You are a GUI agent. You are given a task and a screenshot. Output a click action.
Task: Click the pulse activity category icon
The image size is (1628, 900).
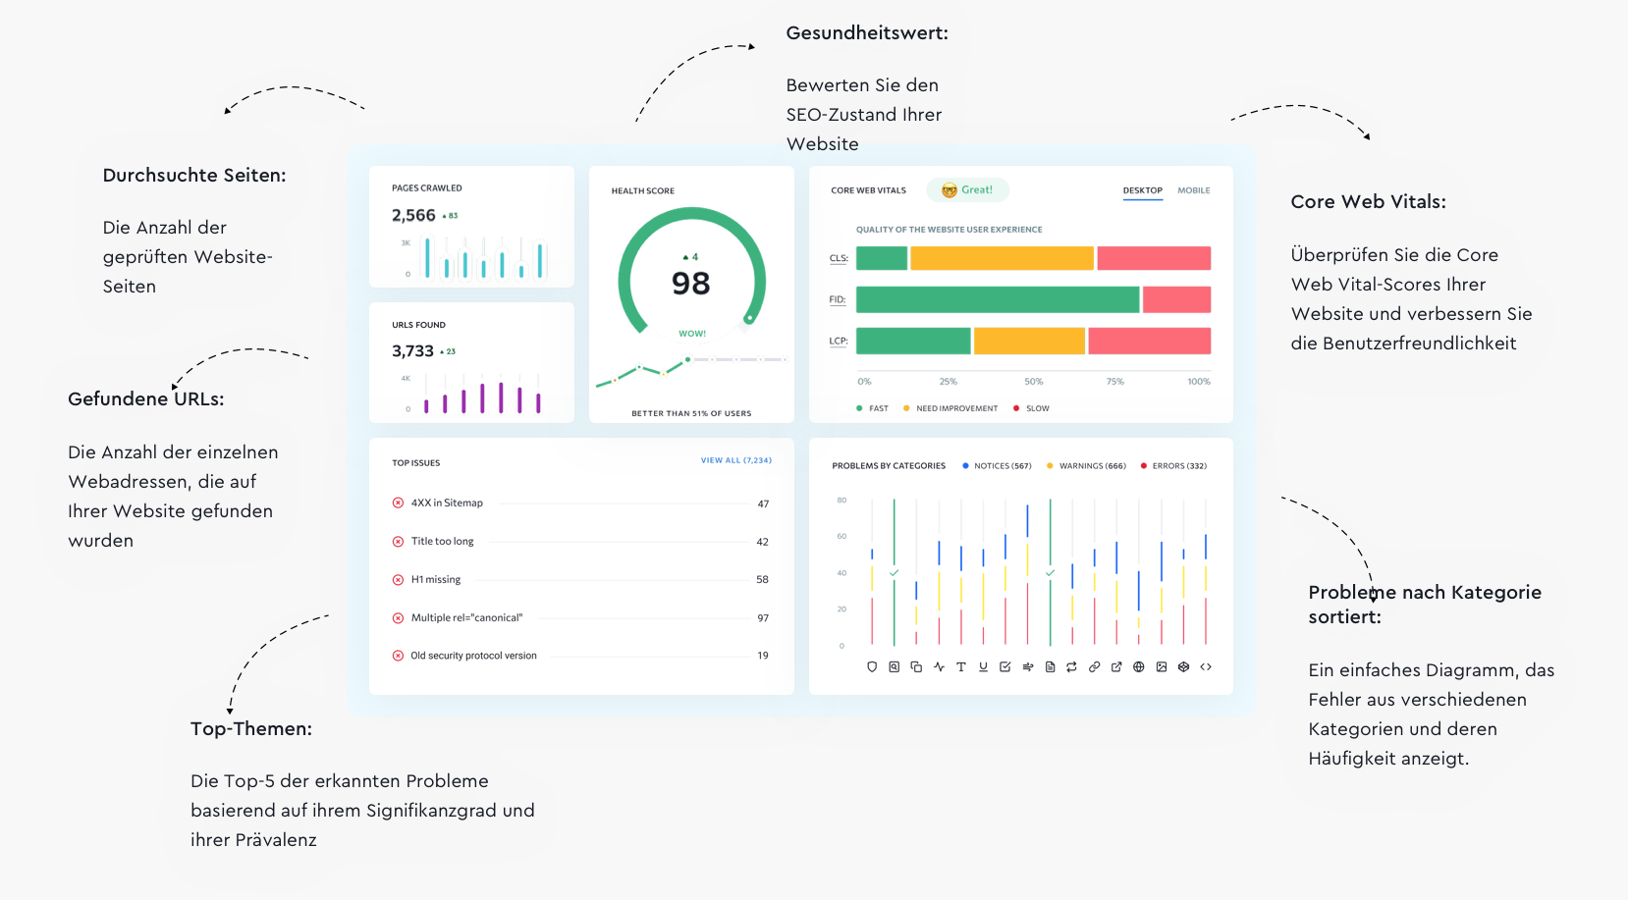(939, 667)
